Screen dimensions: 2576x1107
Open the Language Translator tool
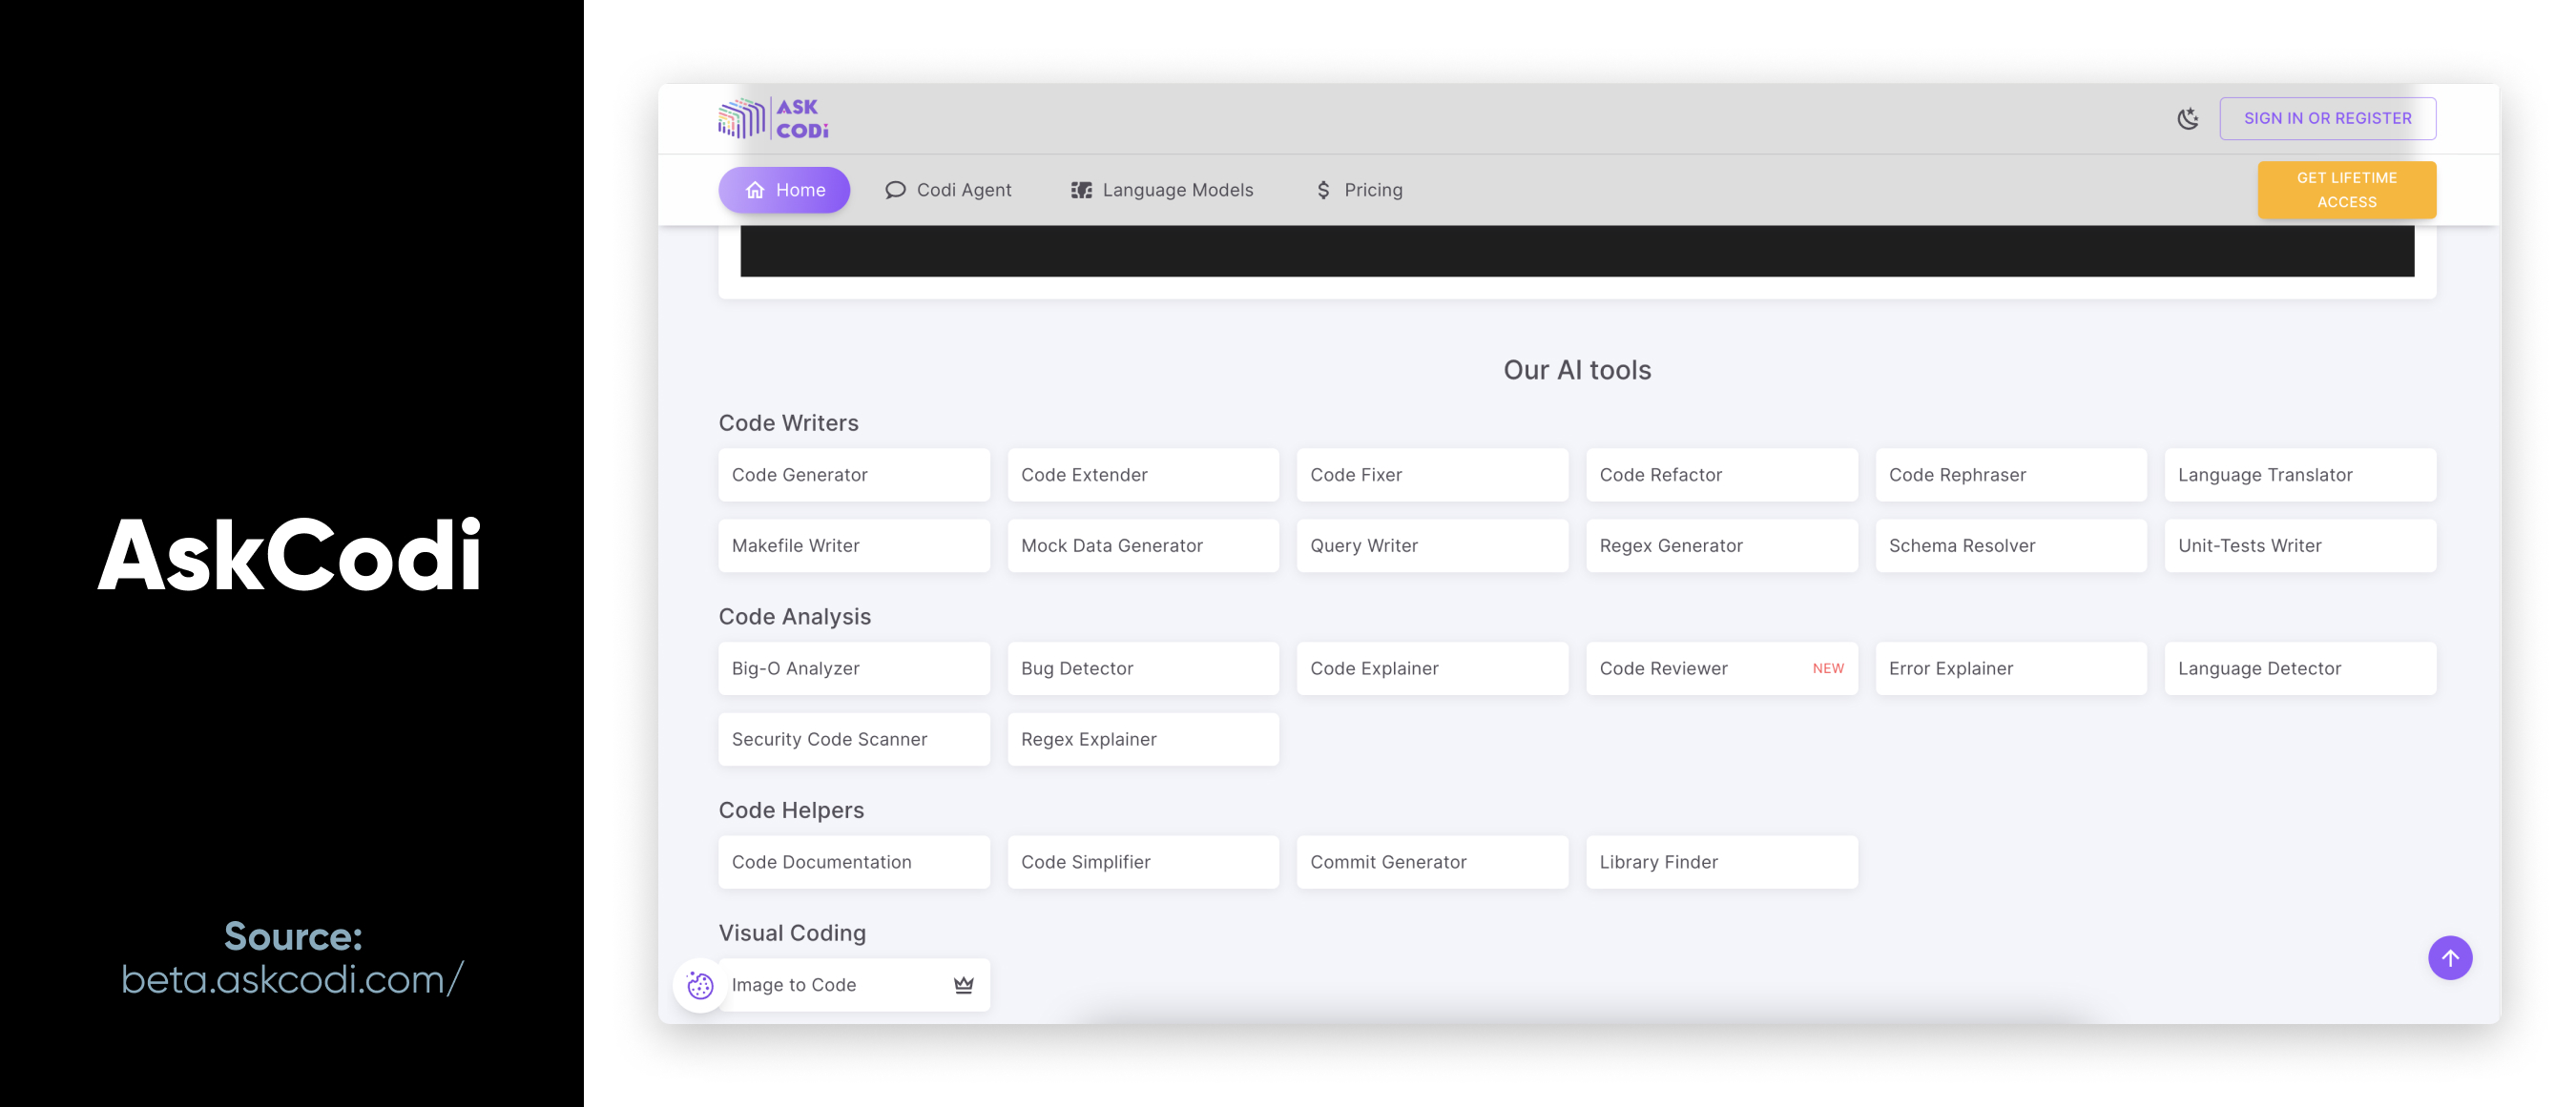pos(2300,475)
